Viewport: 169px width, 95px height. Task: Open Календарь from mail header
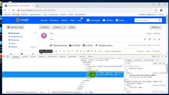93,20
